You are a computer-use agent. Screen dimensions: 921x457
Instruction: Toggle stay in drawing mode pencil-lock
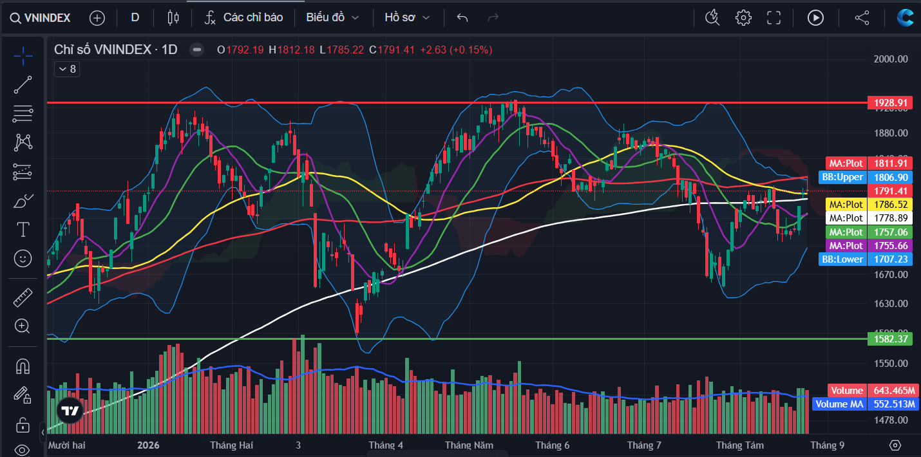click(23, 395)
